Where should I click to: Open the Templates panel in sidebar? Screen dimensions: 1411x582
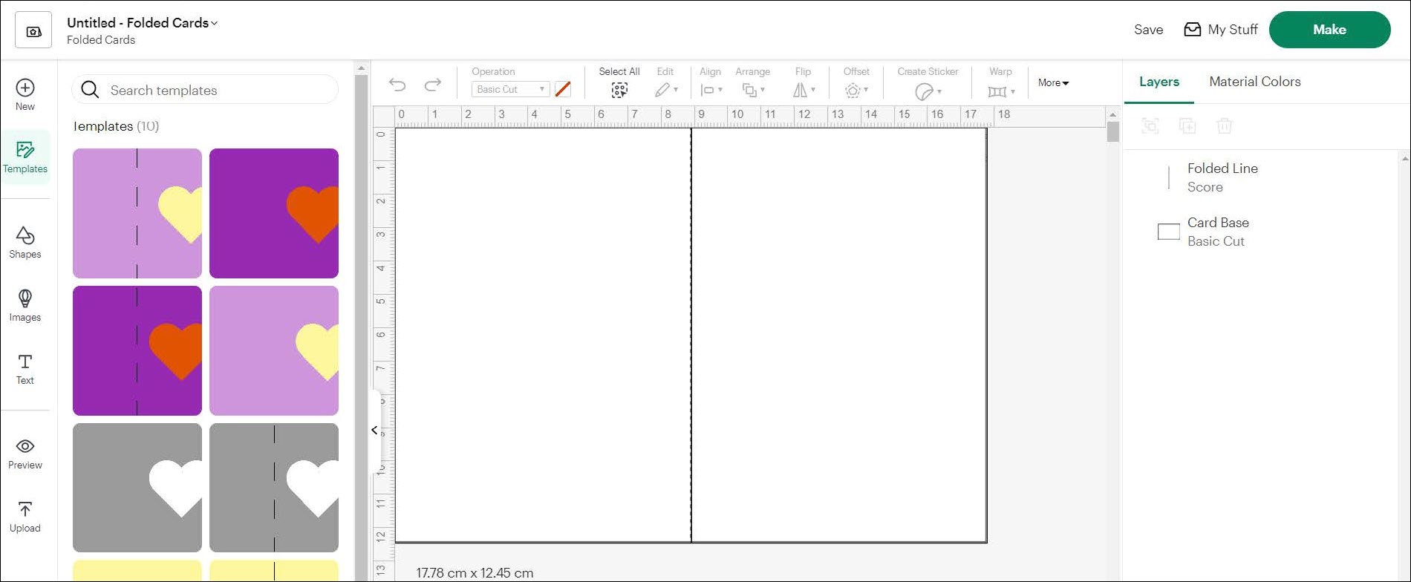click(x=25, y=157)
